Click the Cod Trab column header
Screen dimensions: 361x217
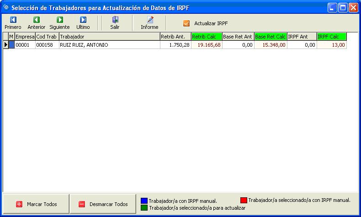pyautogui.click(x=47, y=37)
